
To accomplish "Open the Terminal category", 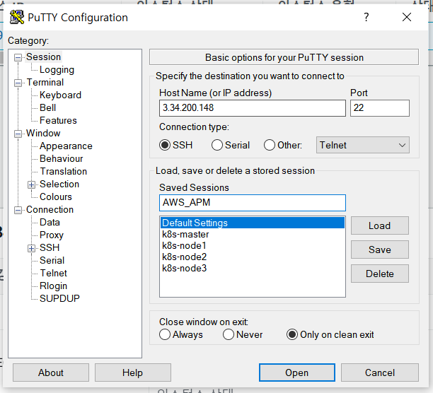I will point(45,82).
